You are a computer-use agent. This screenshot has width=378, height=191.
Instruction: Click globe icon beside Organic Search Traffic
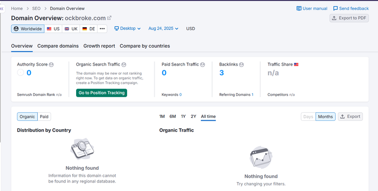(124, 65)
